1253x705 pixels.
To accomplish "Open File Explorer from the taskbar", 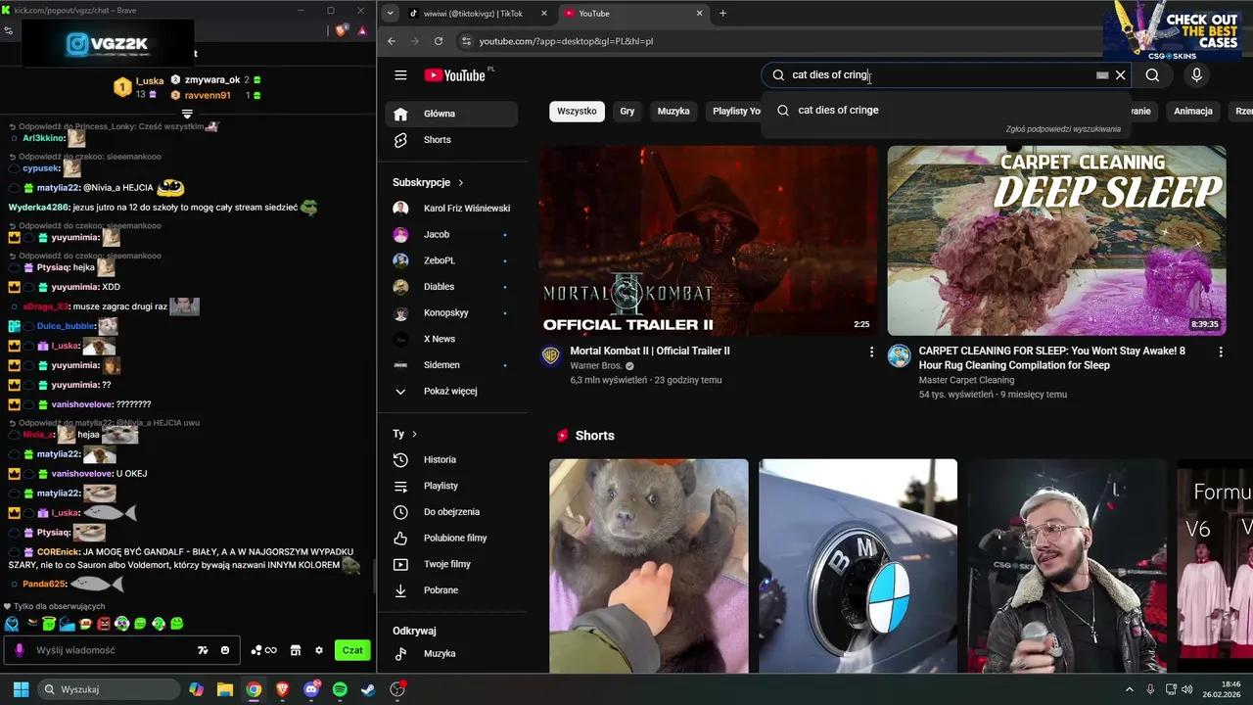I will click(225, 689).
